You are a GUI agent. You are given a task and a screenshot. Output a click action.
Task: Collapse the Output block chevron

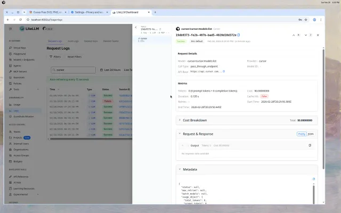click(182, 145)
